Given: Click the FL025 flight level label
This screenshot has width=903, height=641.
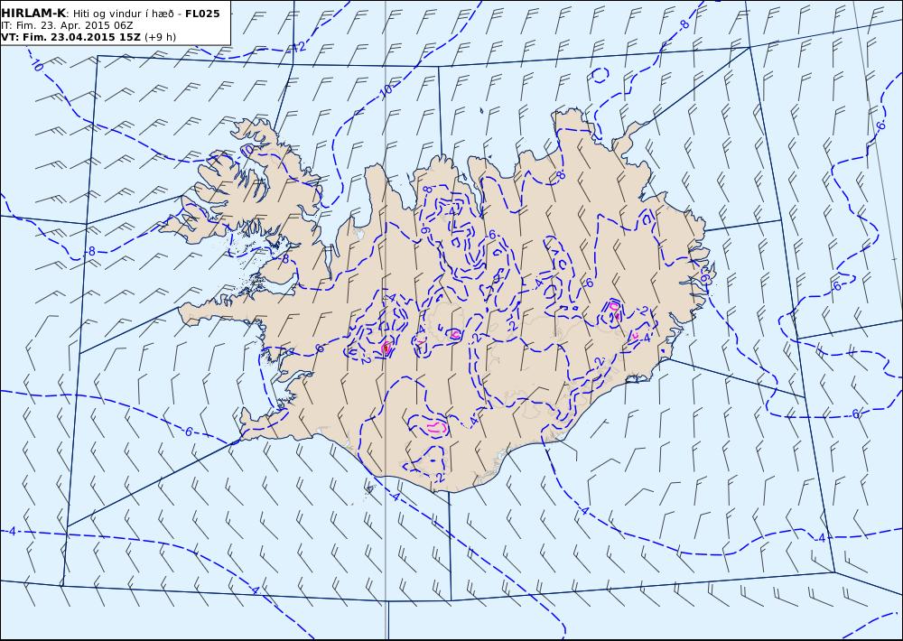Looking at the screenshot, I should (x=202, y=14).
